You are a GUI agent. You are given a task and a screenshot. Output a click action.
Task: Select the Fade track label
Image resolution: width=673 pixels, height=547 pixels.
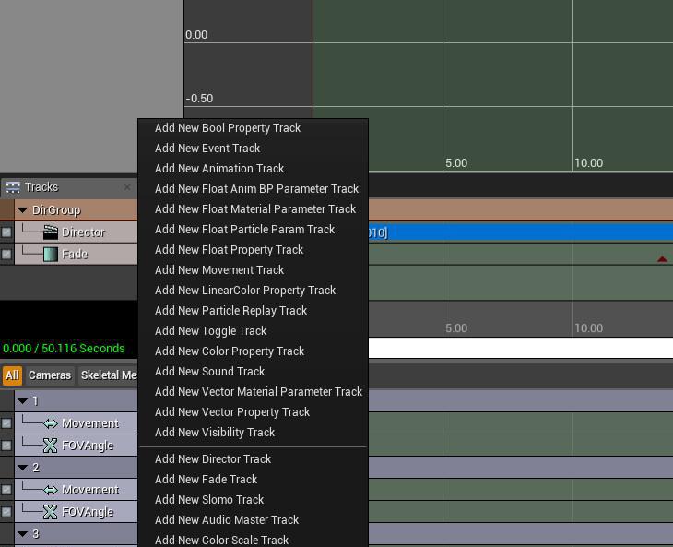tap(75, 255)
